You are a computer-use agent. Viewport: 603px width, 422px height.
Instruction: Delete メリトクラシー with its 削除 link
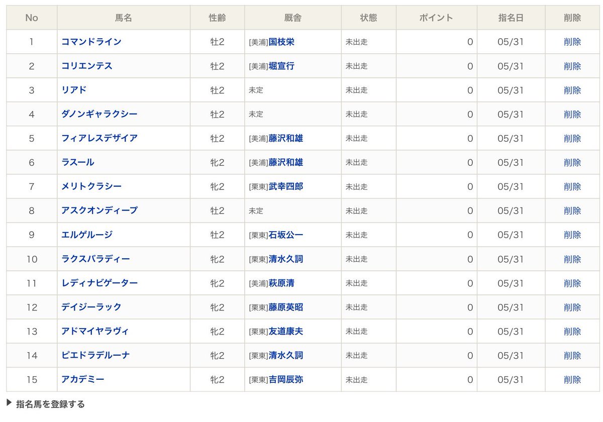point(572,186)
